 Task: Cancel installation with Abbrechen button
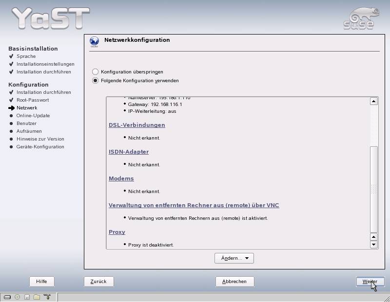pos(234,282)
